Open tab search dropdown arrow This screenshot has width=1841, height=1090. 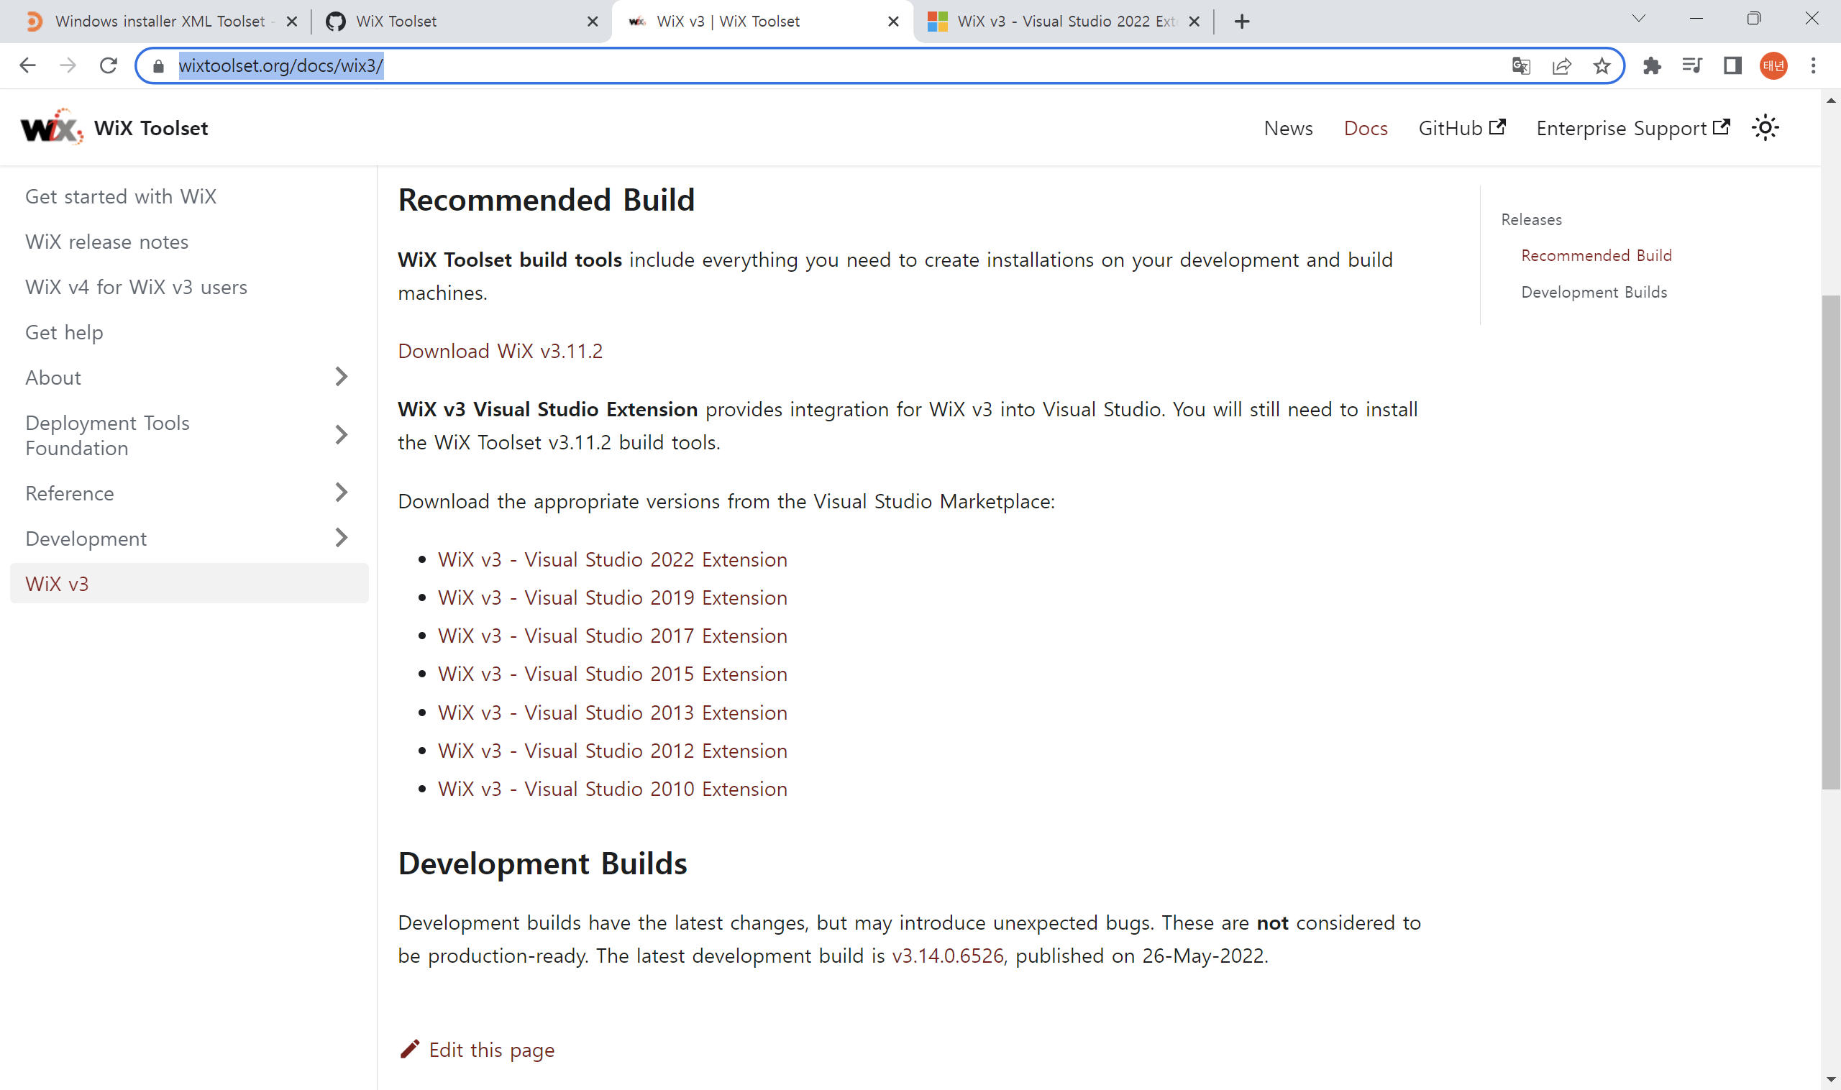[x=1639, y=19]
